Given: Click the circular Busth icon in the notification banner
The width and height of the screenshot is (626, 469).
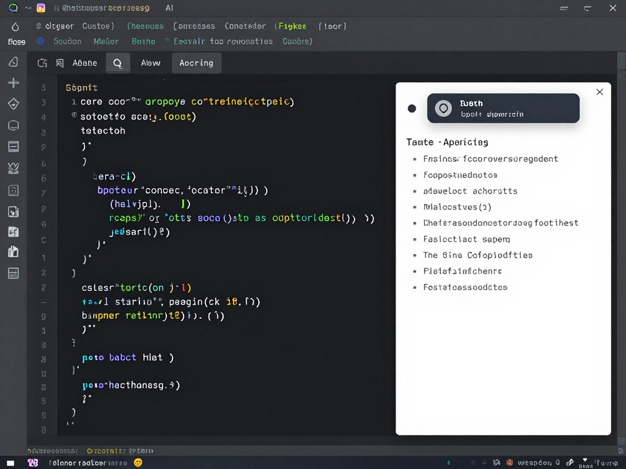Looking at the screenshot, I should tap(444, 108).
